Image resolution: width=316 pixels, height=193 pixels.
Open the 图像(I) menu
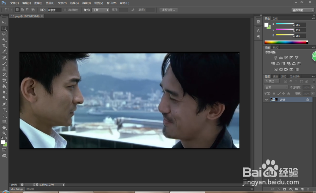coord(38,3)
